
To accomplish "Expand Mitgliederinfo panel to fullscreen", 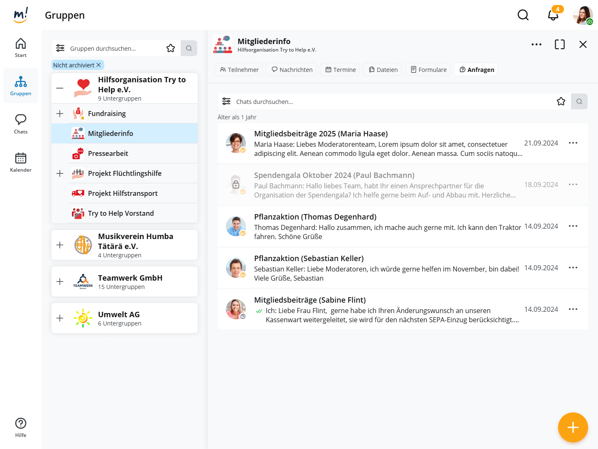I will click(559, 44).
